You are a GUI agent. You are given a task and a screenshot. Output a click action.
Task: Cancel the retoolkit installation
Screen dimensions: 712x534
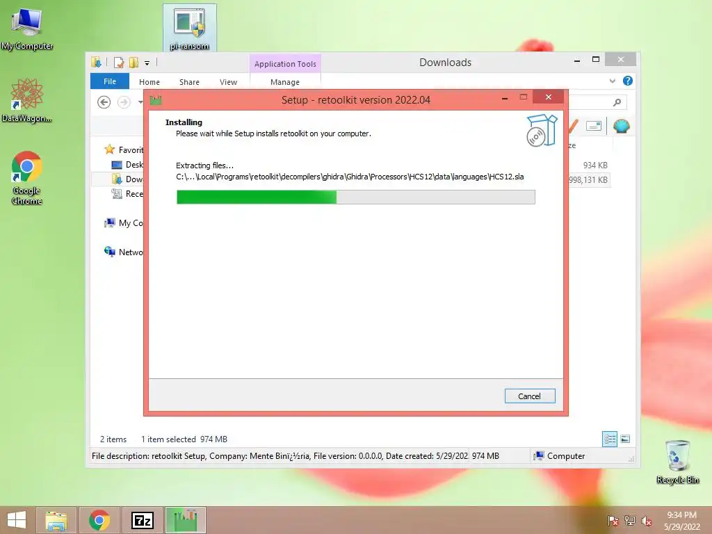point(529,396)
